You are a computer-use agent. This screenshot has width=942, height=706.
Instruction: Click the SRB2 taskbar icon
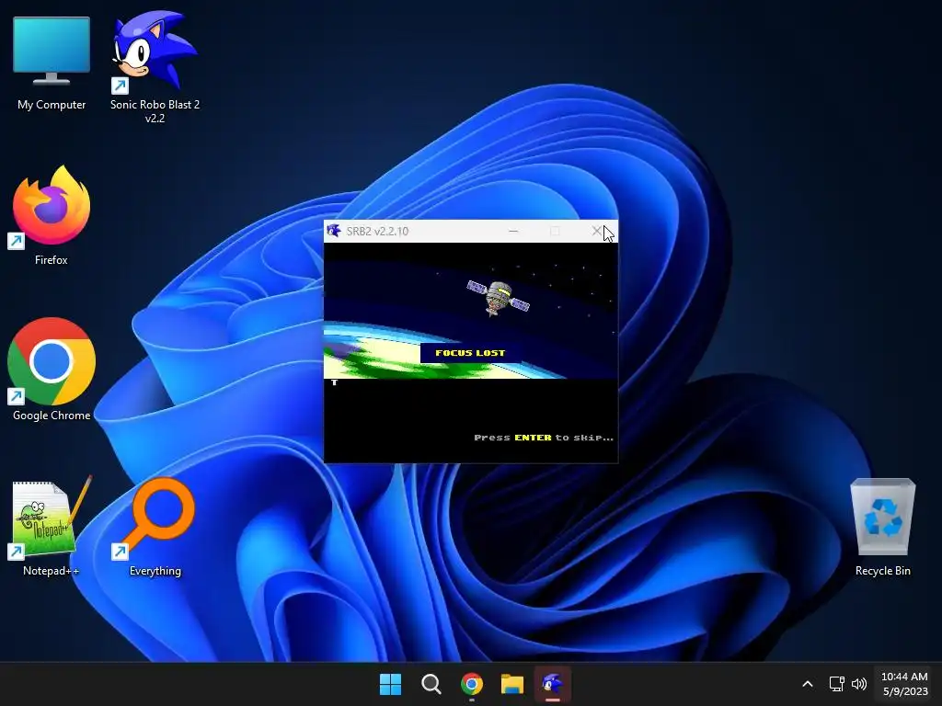553,684
